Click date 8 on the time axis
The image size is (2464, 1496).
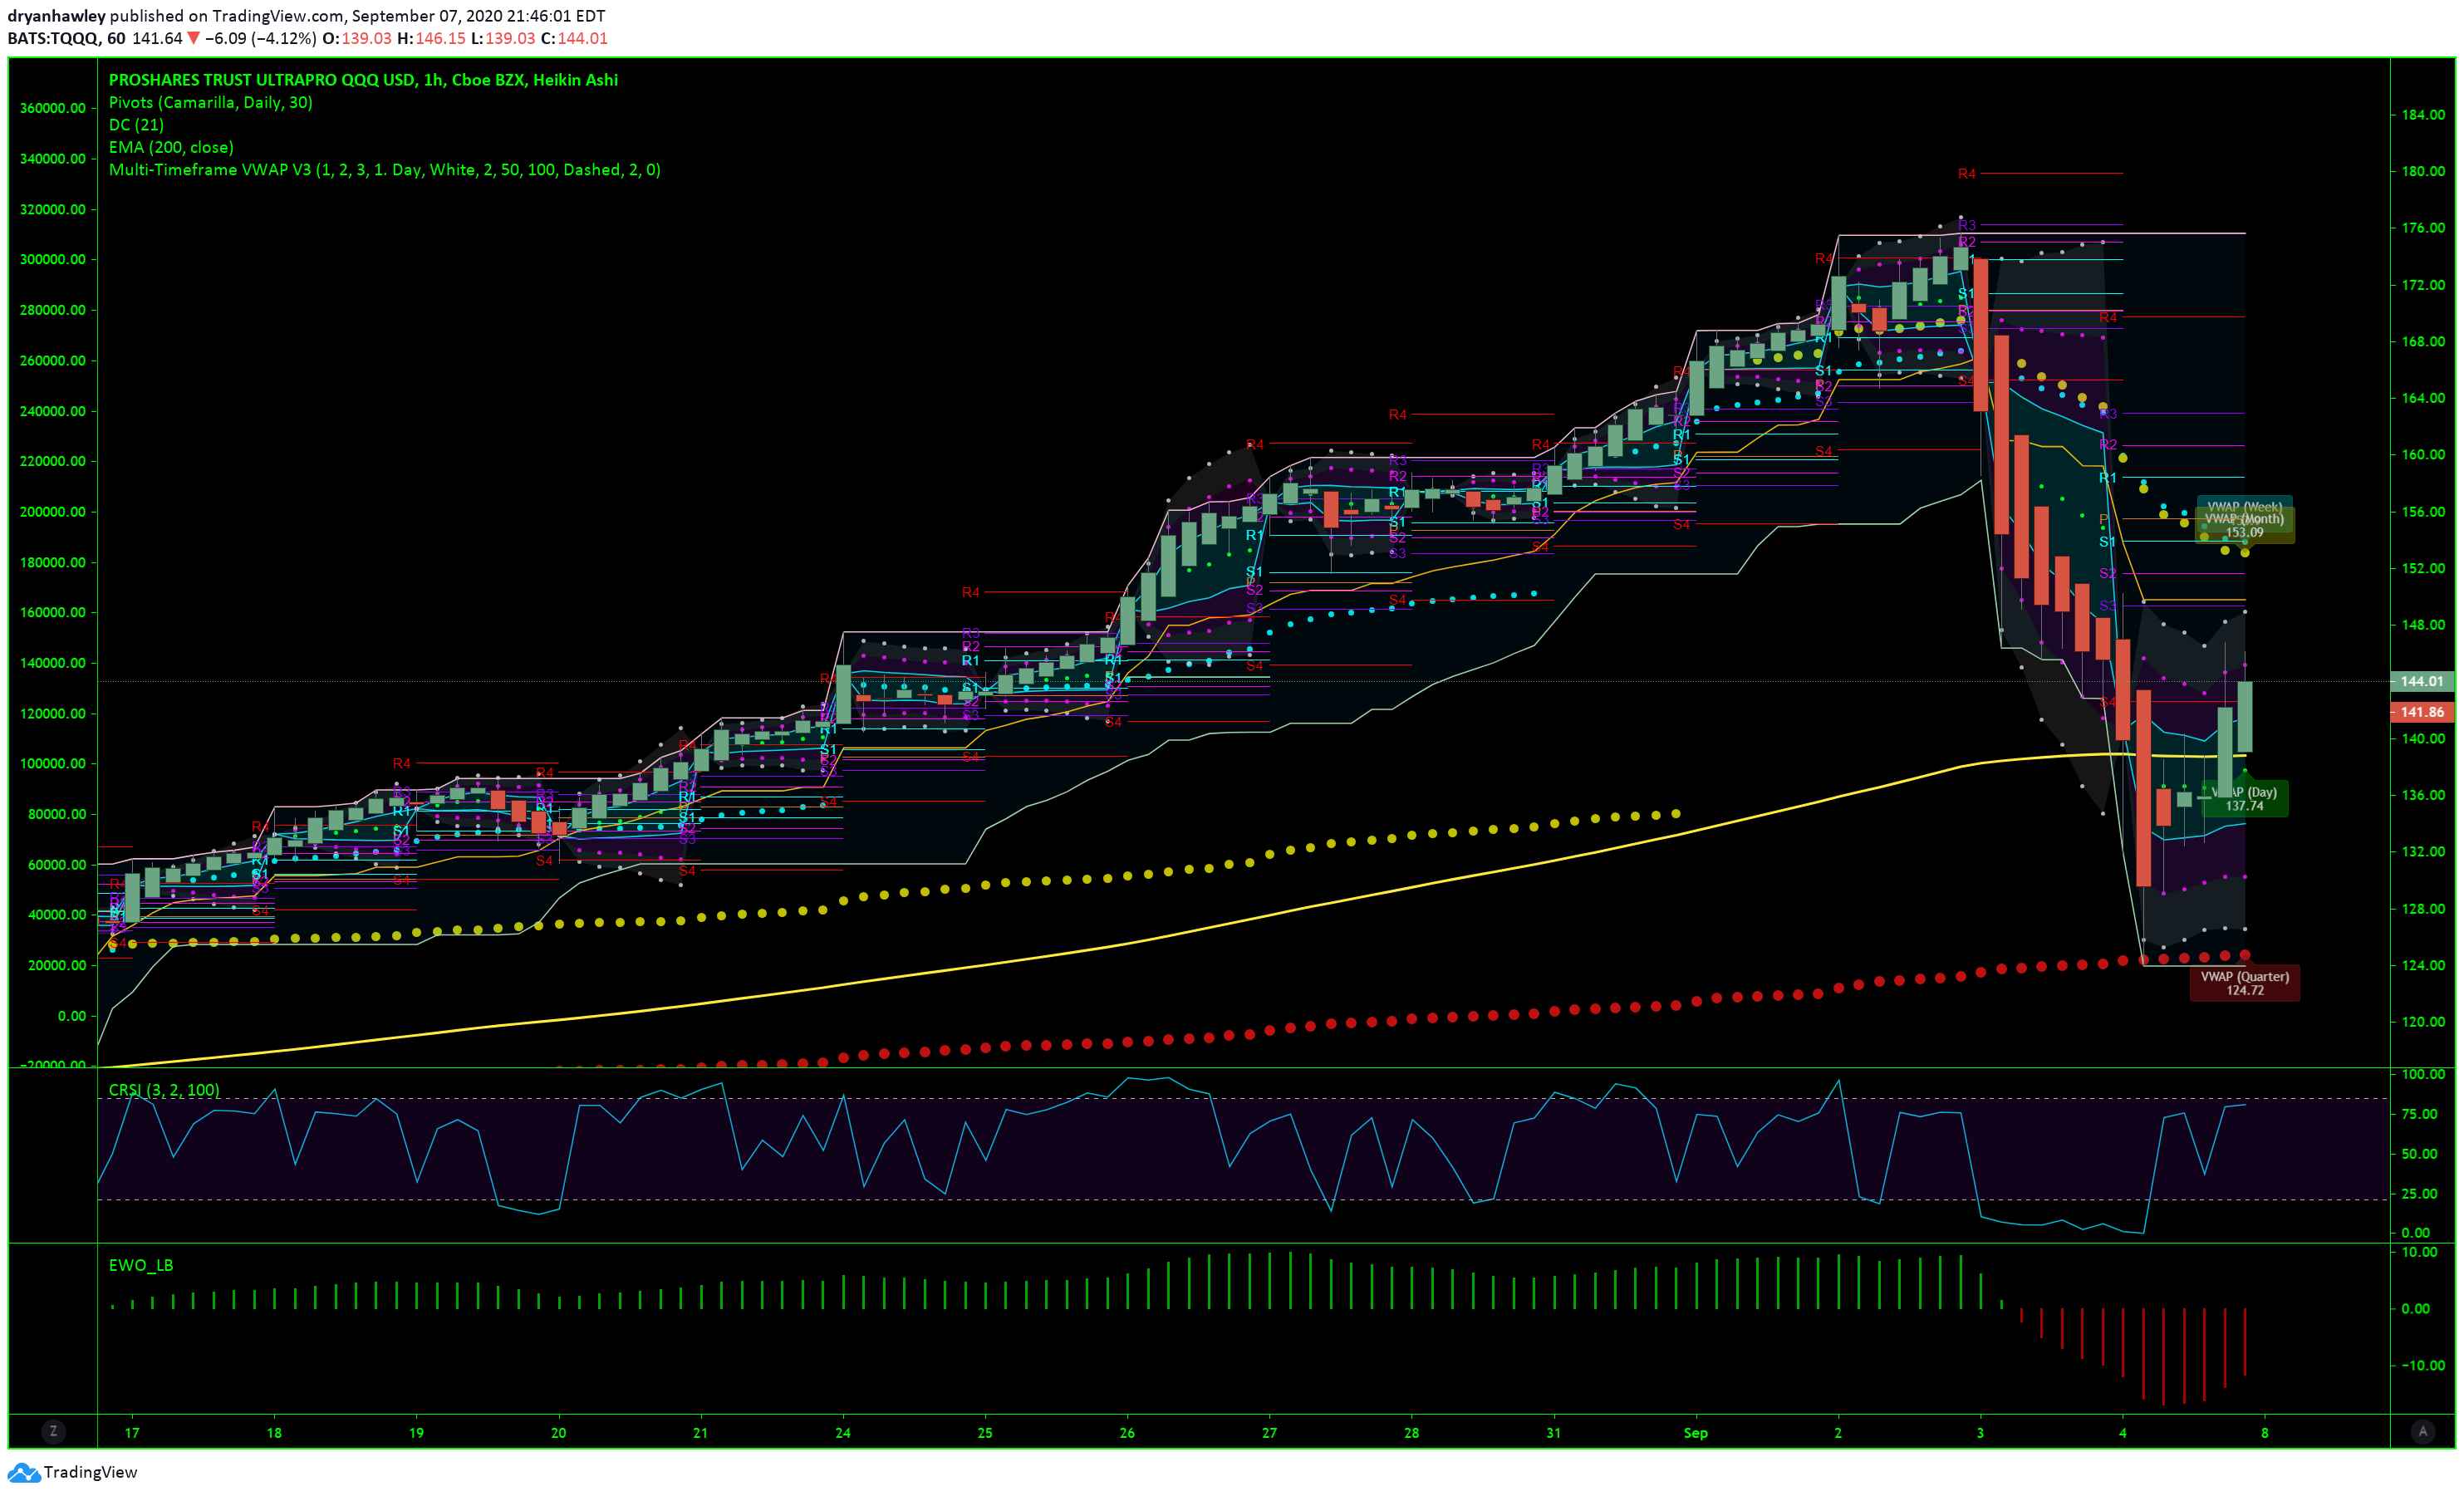pos(2265,1433)
